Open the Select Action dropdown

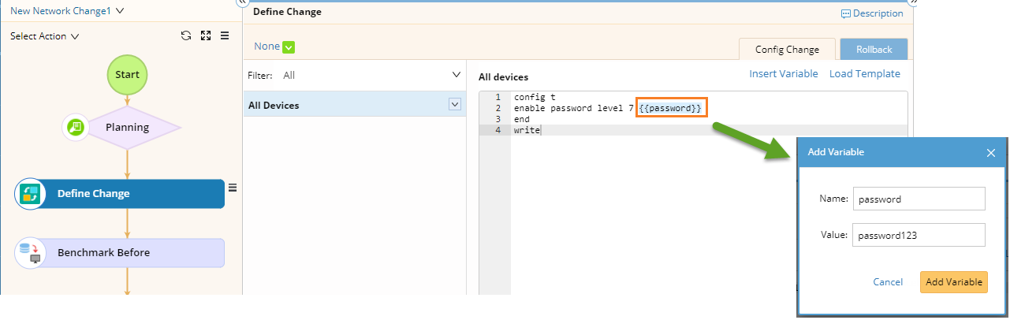[x=45, y=36]
